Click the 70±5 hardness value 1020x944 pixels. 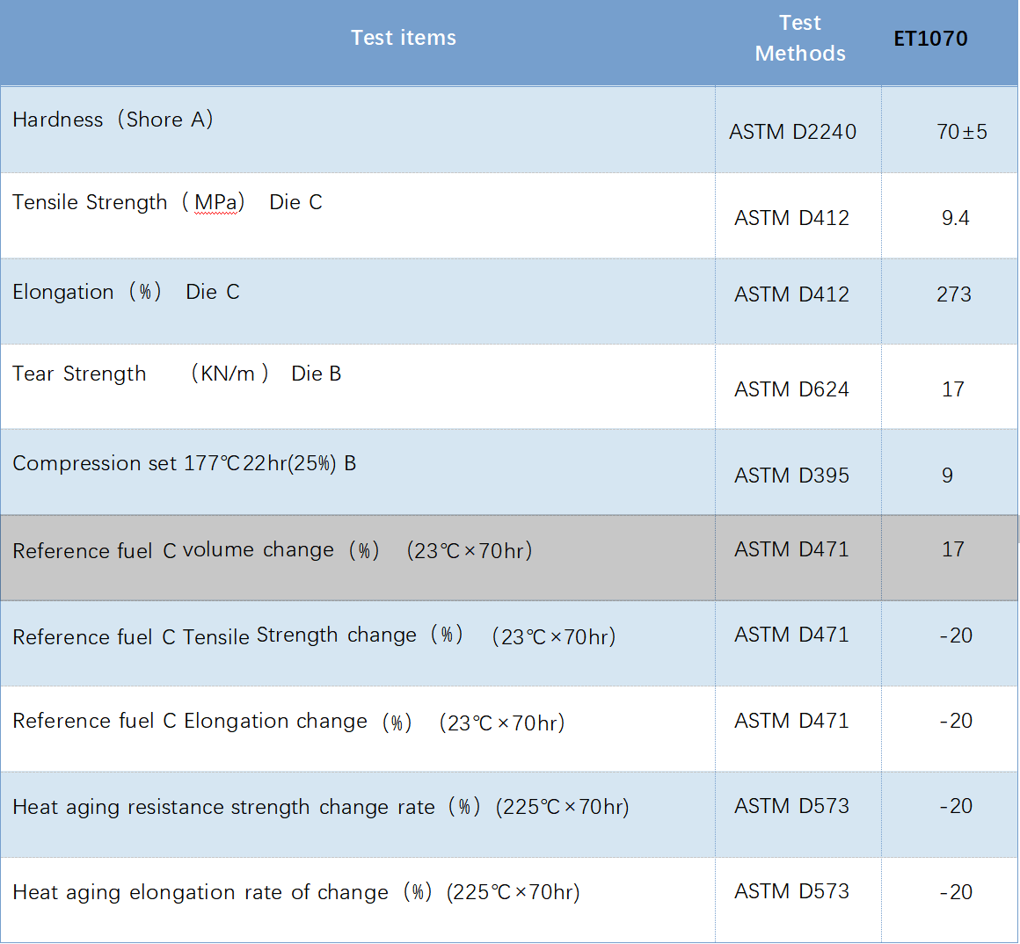tap(961, 132)
